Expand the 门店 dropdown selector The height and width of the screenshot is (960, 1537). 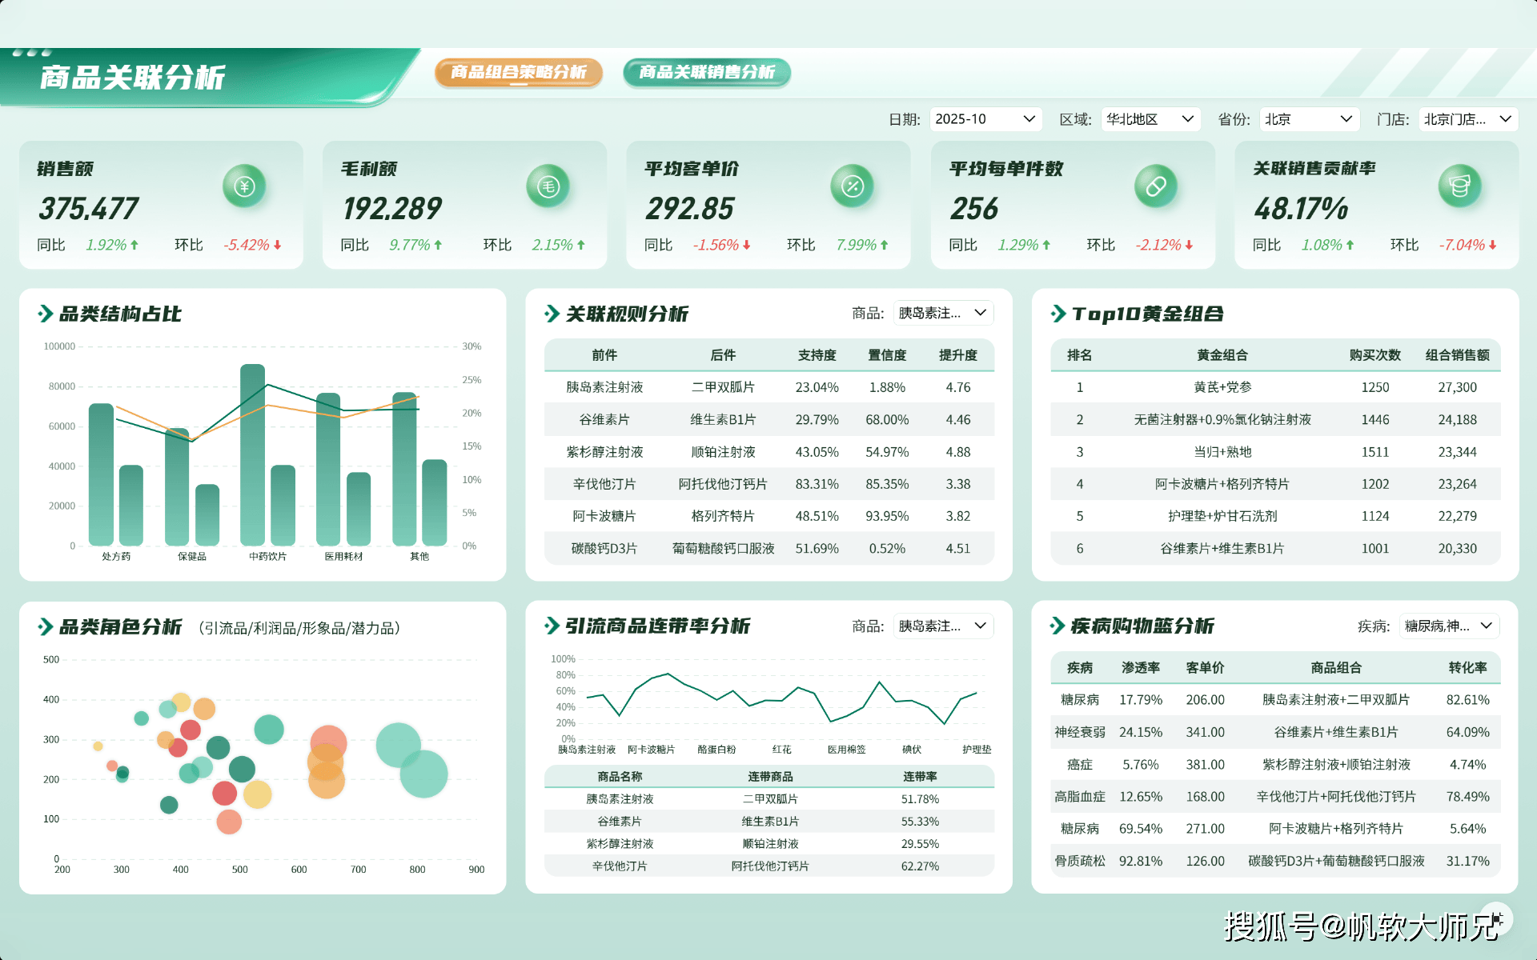coord(1467,119)
